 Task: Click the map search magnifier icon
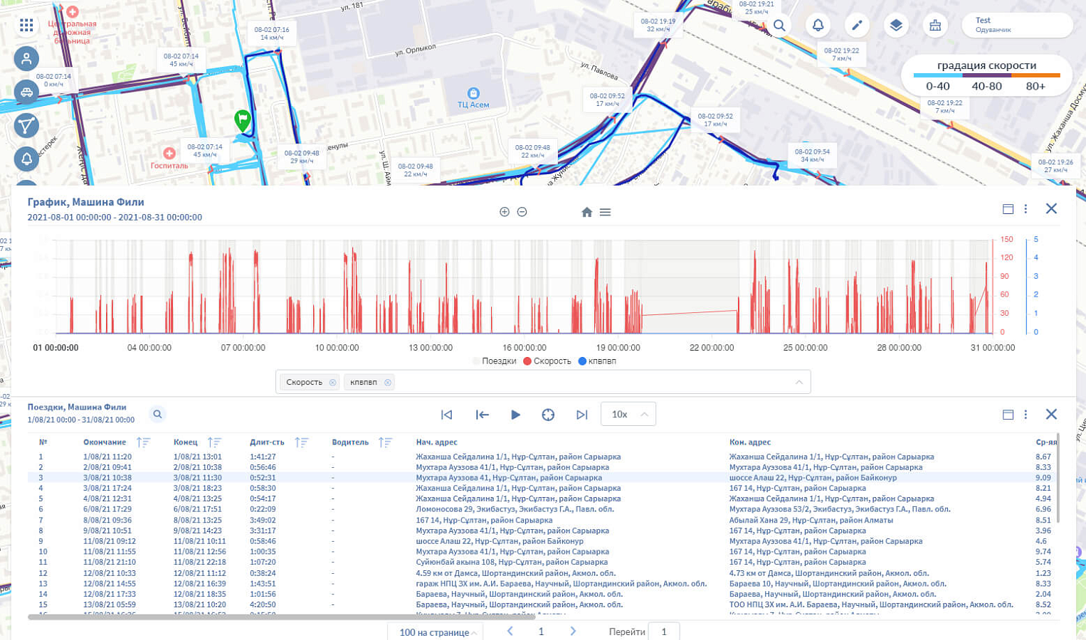point(779,26)
